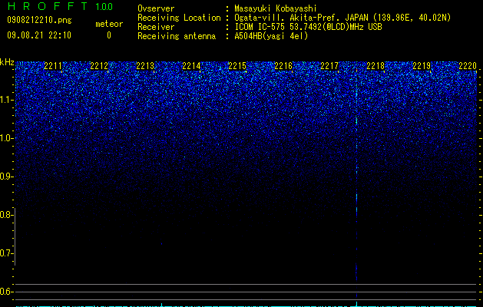Click the 2211 time marker
483x307 pixels.
tap(53, 66)
